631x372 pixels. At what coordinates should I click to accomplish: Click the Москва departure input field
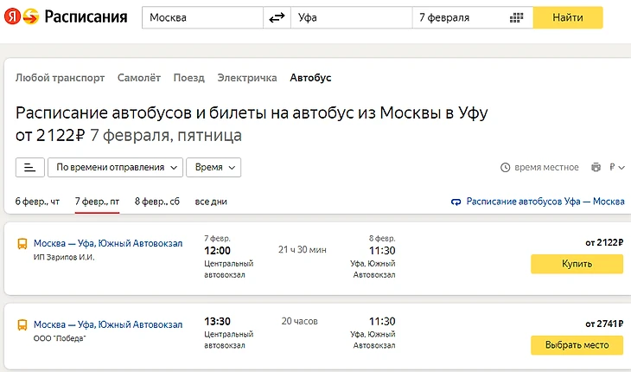[202, 18]
